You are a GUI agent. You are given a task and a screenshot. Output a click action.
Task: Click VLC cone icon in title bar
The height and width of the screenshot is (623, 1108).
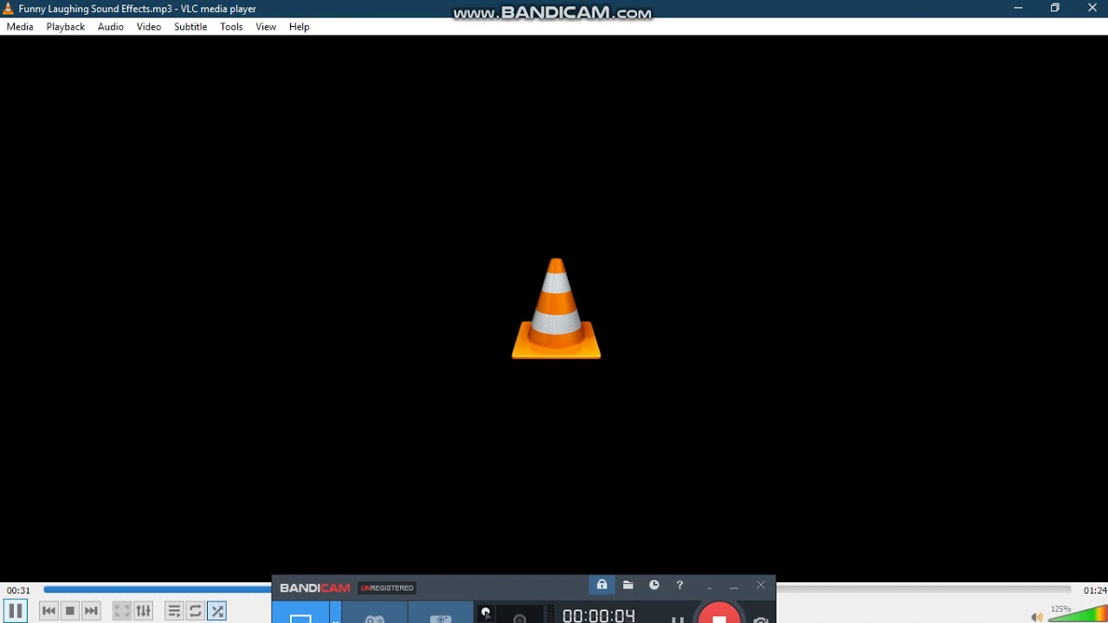9,9
